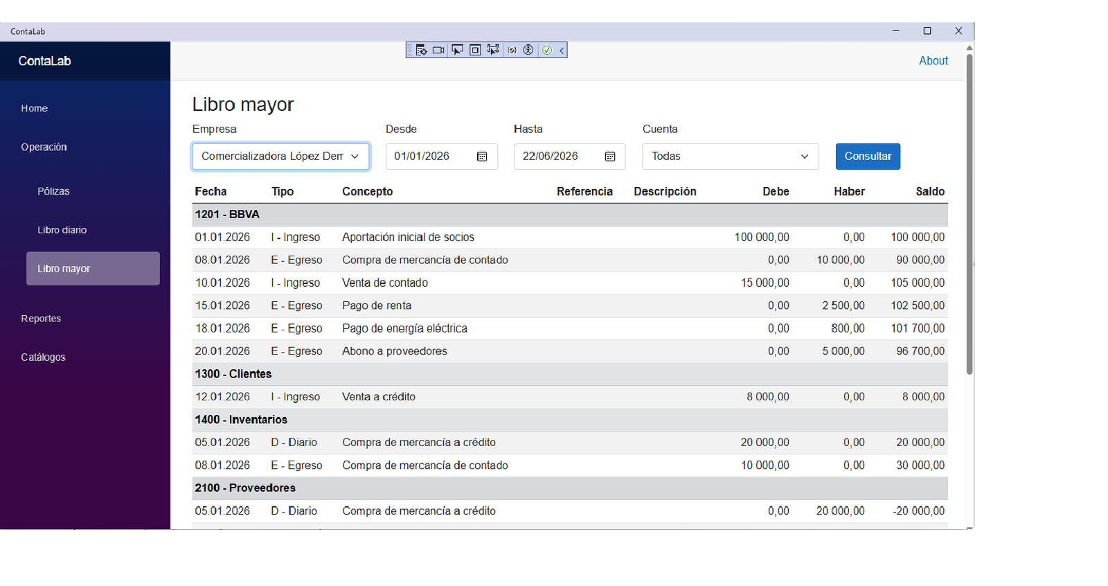
Task: Click 'Aportación inicial de socios' concept
Action: click(x=408, y=238)
